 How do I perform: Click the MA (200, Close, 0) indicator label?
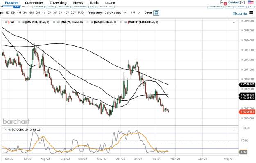coord(38,22)
